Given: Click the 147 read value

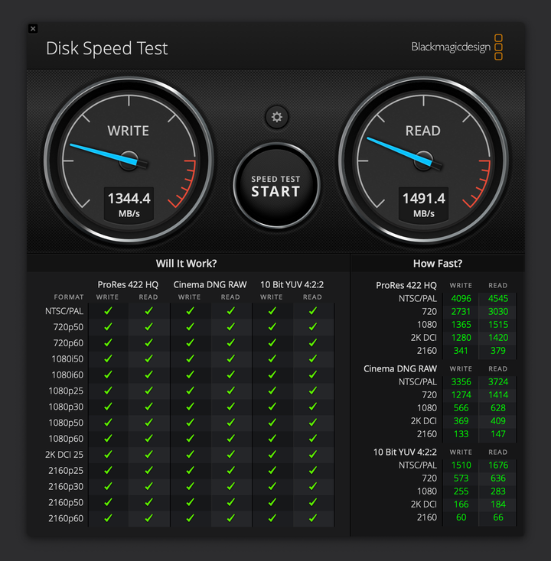Looking at the screenshot, I should (x=498, y=434).
